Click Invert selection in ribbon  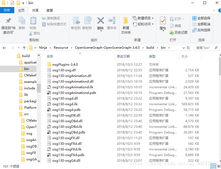pyautogui.click(x=201, y=30)
